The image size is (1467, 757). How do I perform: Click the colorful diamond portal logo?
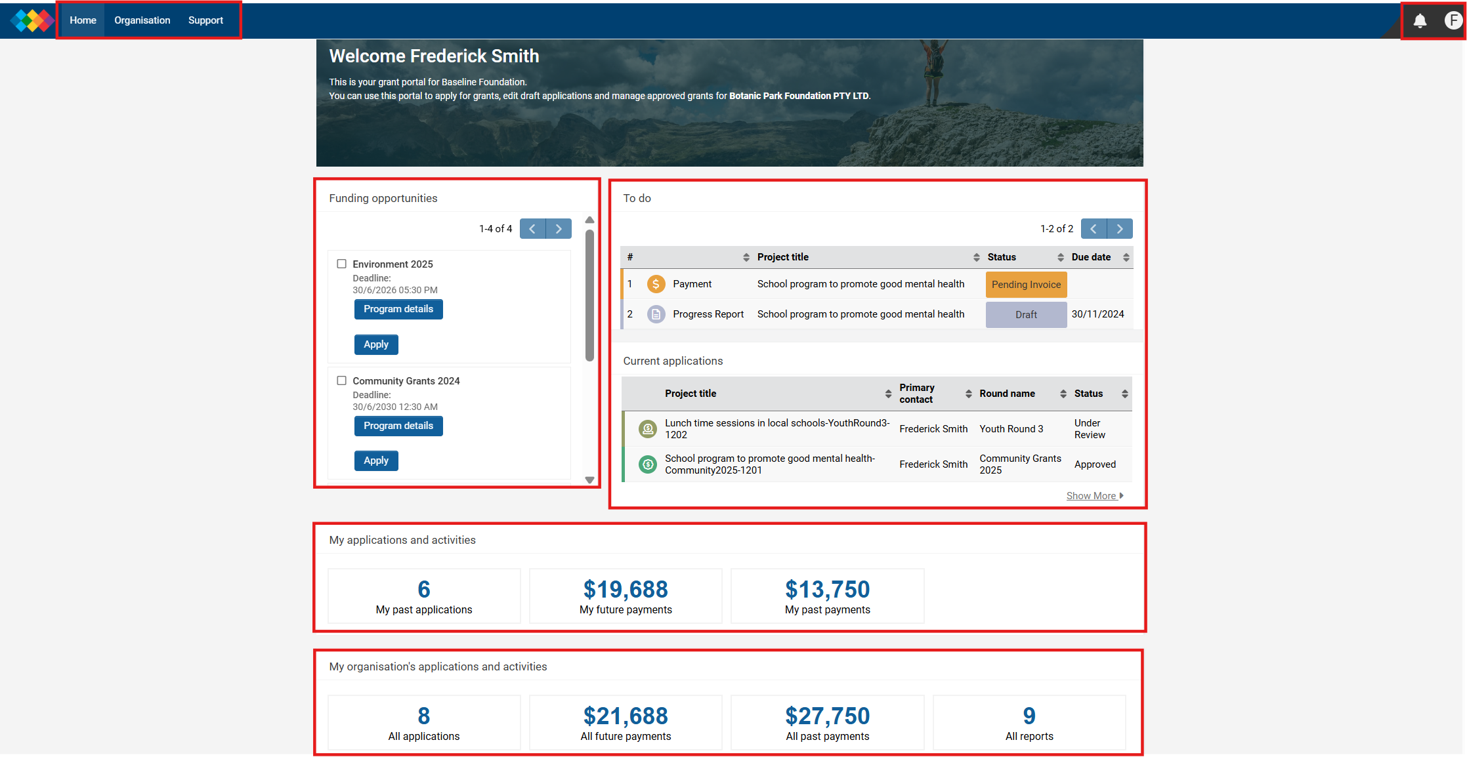tap(32, 20)
